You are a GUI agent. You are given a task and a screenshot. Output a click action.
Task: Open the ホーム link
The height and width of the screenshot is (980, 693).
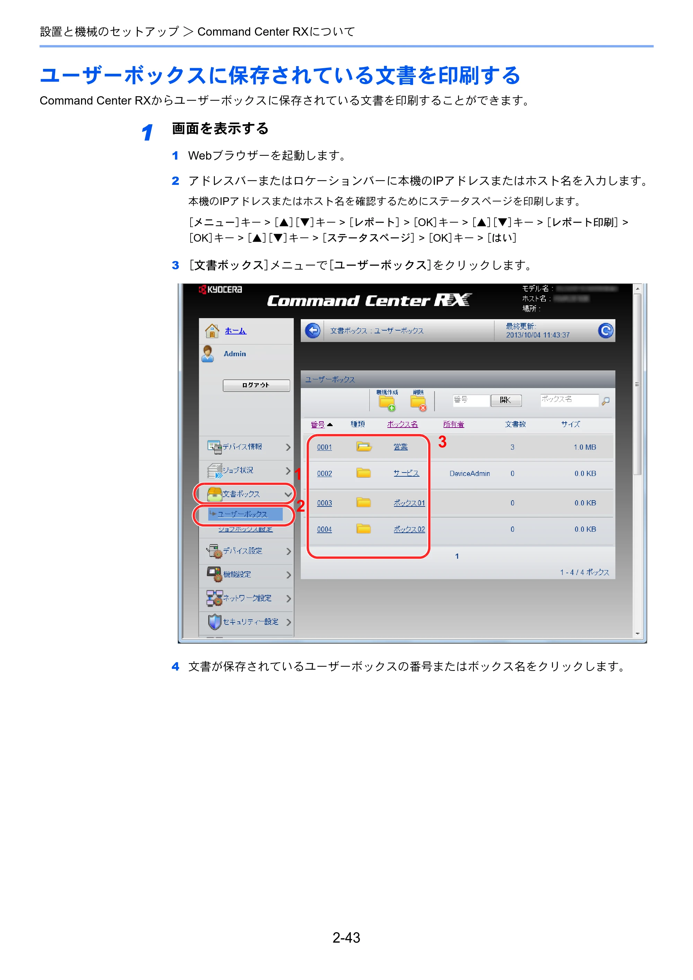point(235,331)
